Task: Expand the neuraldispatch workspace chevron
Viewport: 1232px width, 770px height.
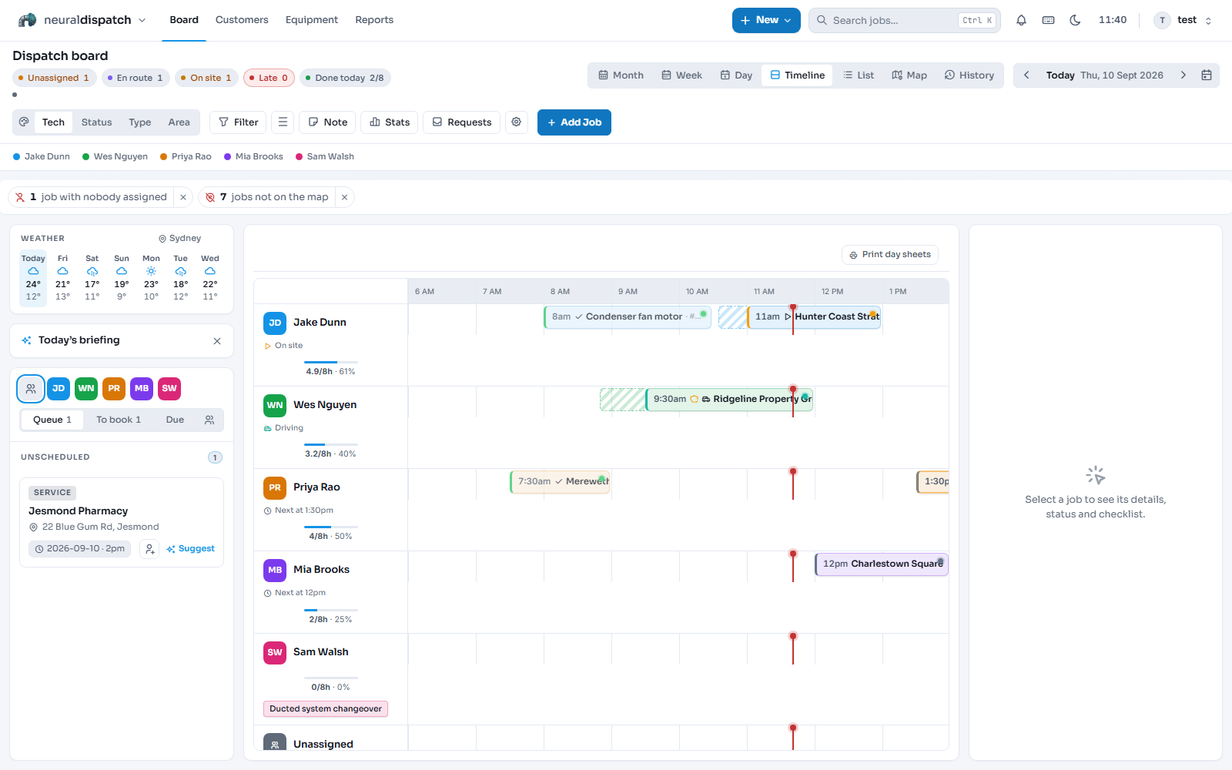Action: pos(142,20)
